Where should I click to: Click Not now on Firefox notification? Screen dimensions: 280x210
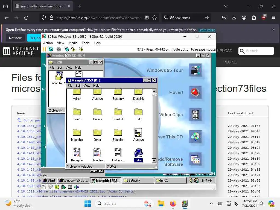point(15,38)
